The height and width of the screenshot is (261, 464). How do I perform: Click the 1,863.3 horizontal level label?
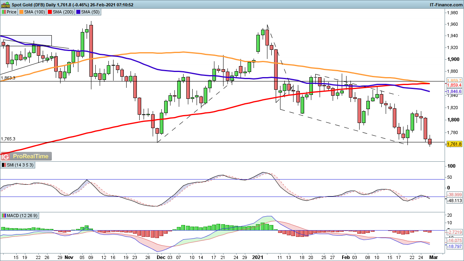coord(8,78)
